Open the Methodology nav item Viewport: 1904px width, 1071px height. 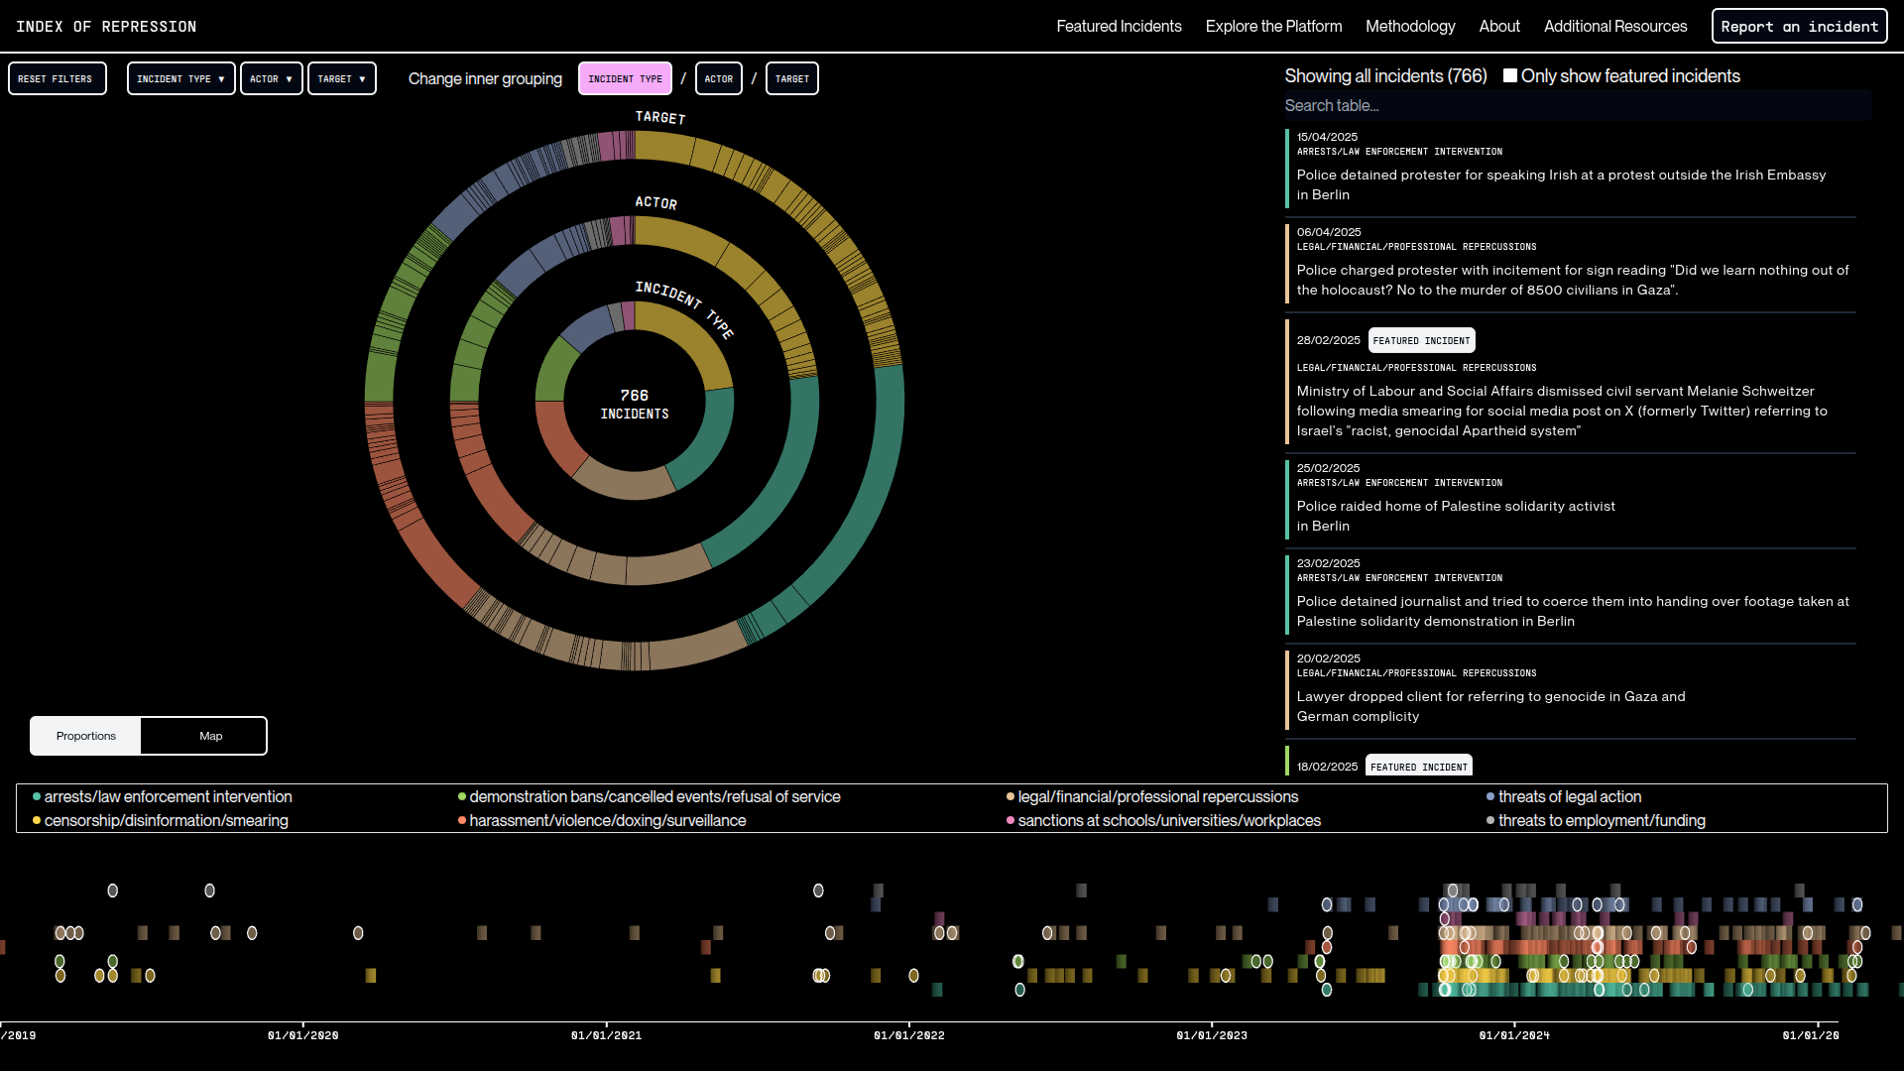coord(1409,27)
